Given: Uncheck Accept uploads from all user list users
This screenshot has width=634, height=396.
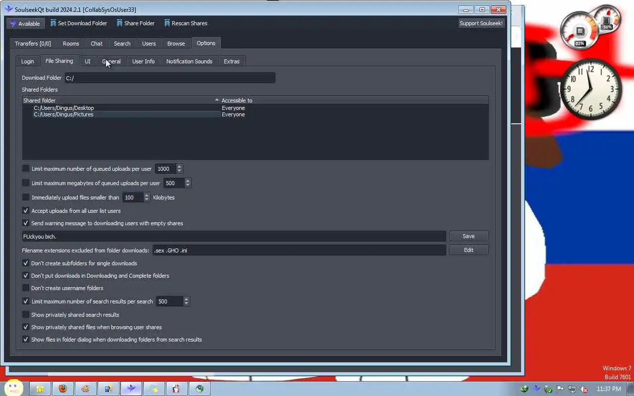Looking at the screenshot, I should 26,211.
